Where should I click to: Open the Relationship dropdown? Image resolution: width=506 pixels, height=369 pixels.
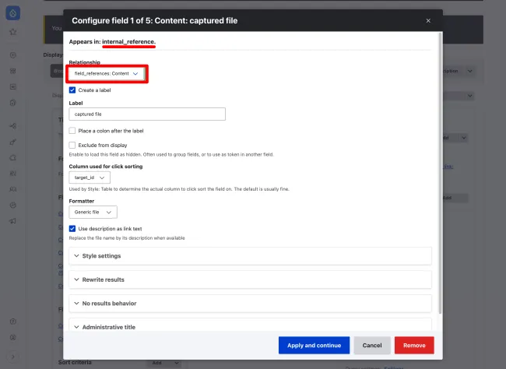[107, 73]
